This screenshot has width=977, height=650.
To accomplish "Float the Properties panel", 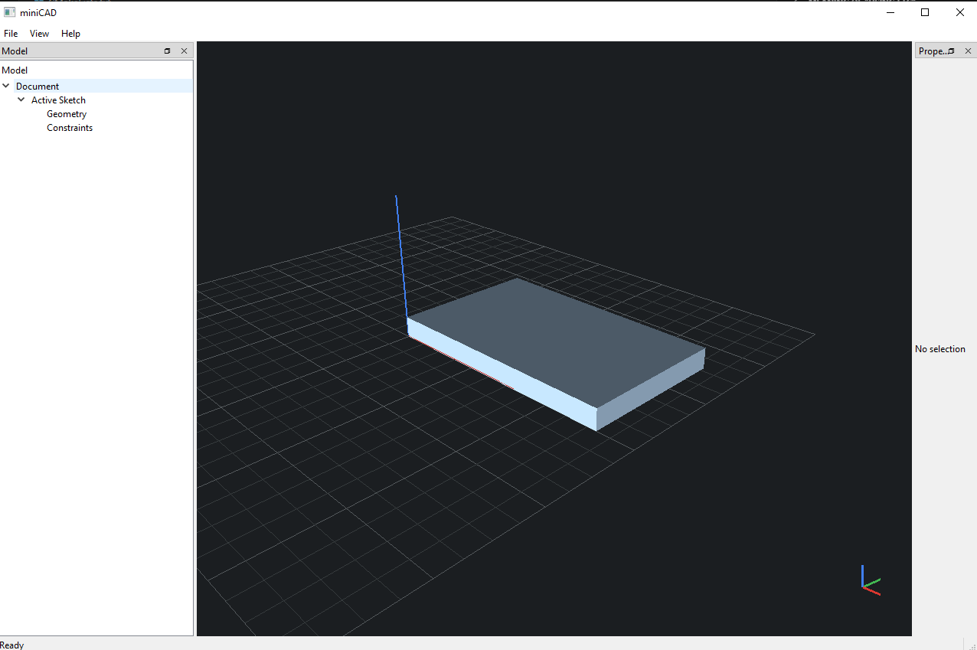I will point(951,51).
